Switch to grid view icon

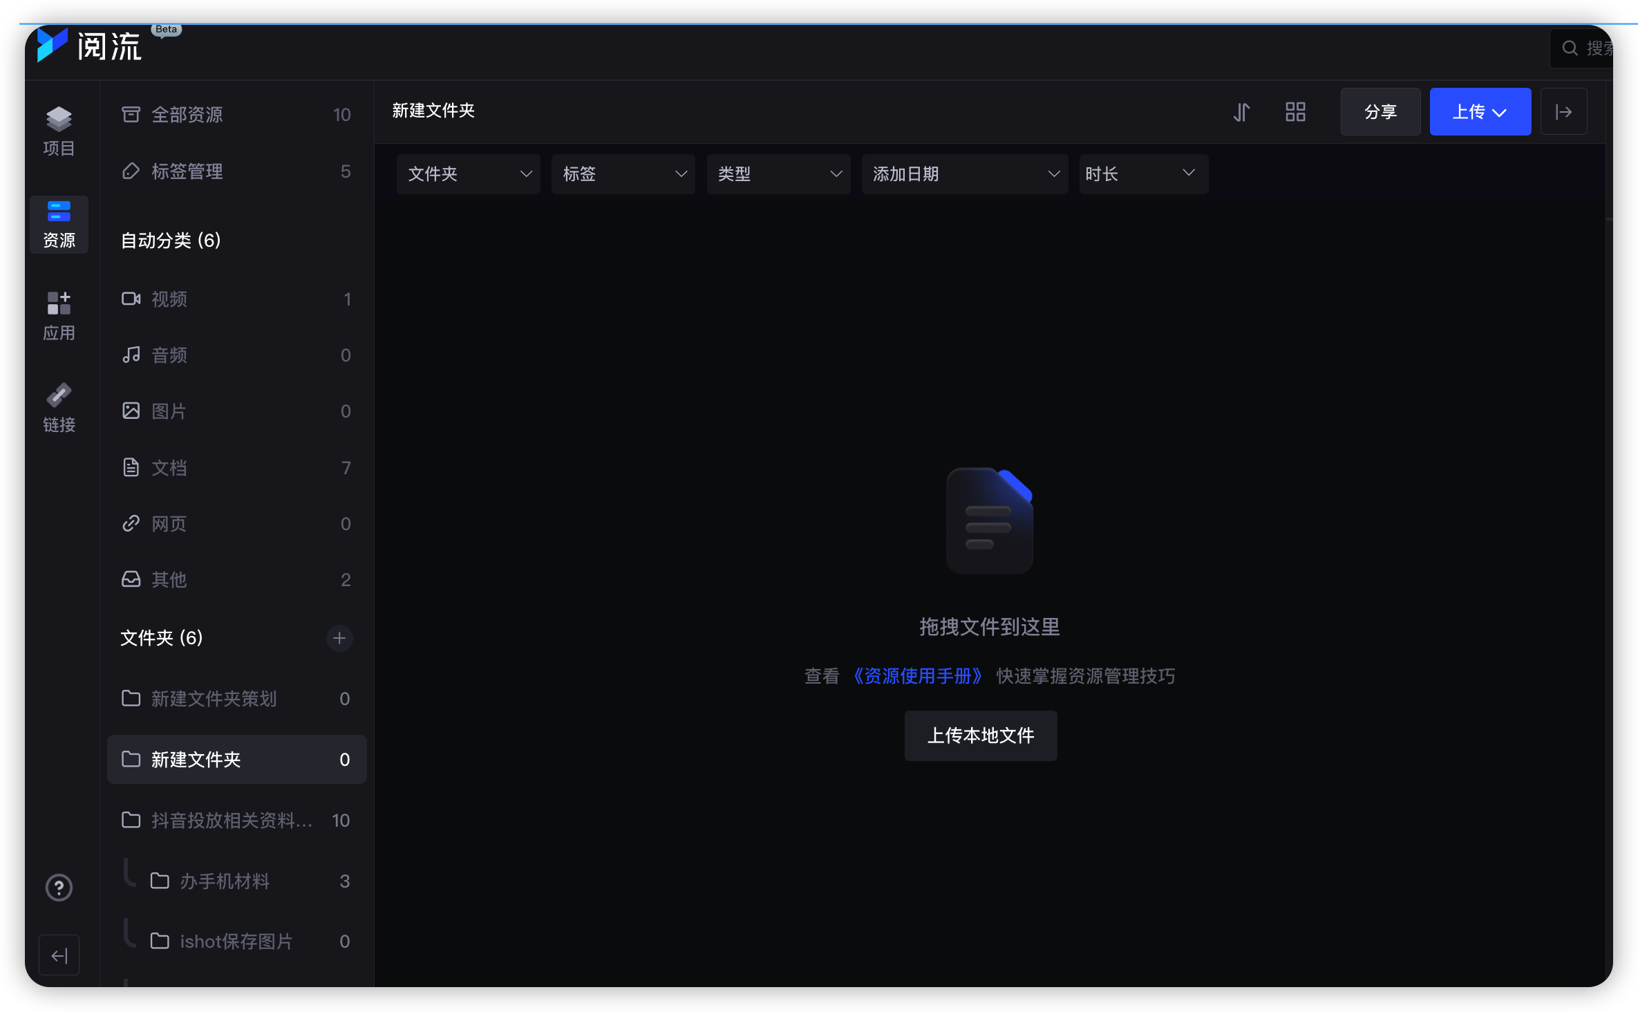1295,112
